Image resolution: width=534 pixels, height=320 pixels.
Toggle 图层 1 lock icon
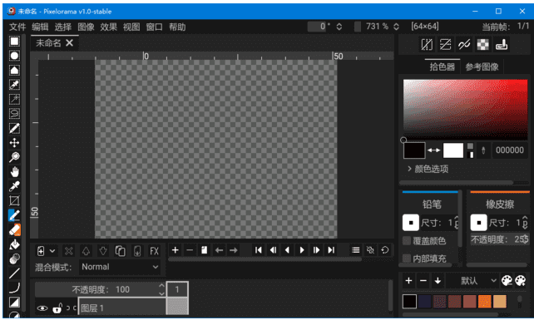point(57,308)
